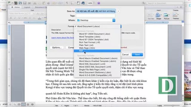Open the ribbon settings gear menu
This screenshot has height=107, width=191.
click(181, 7)
